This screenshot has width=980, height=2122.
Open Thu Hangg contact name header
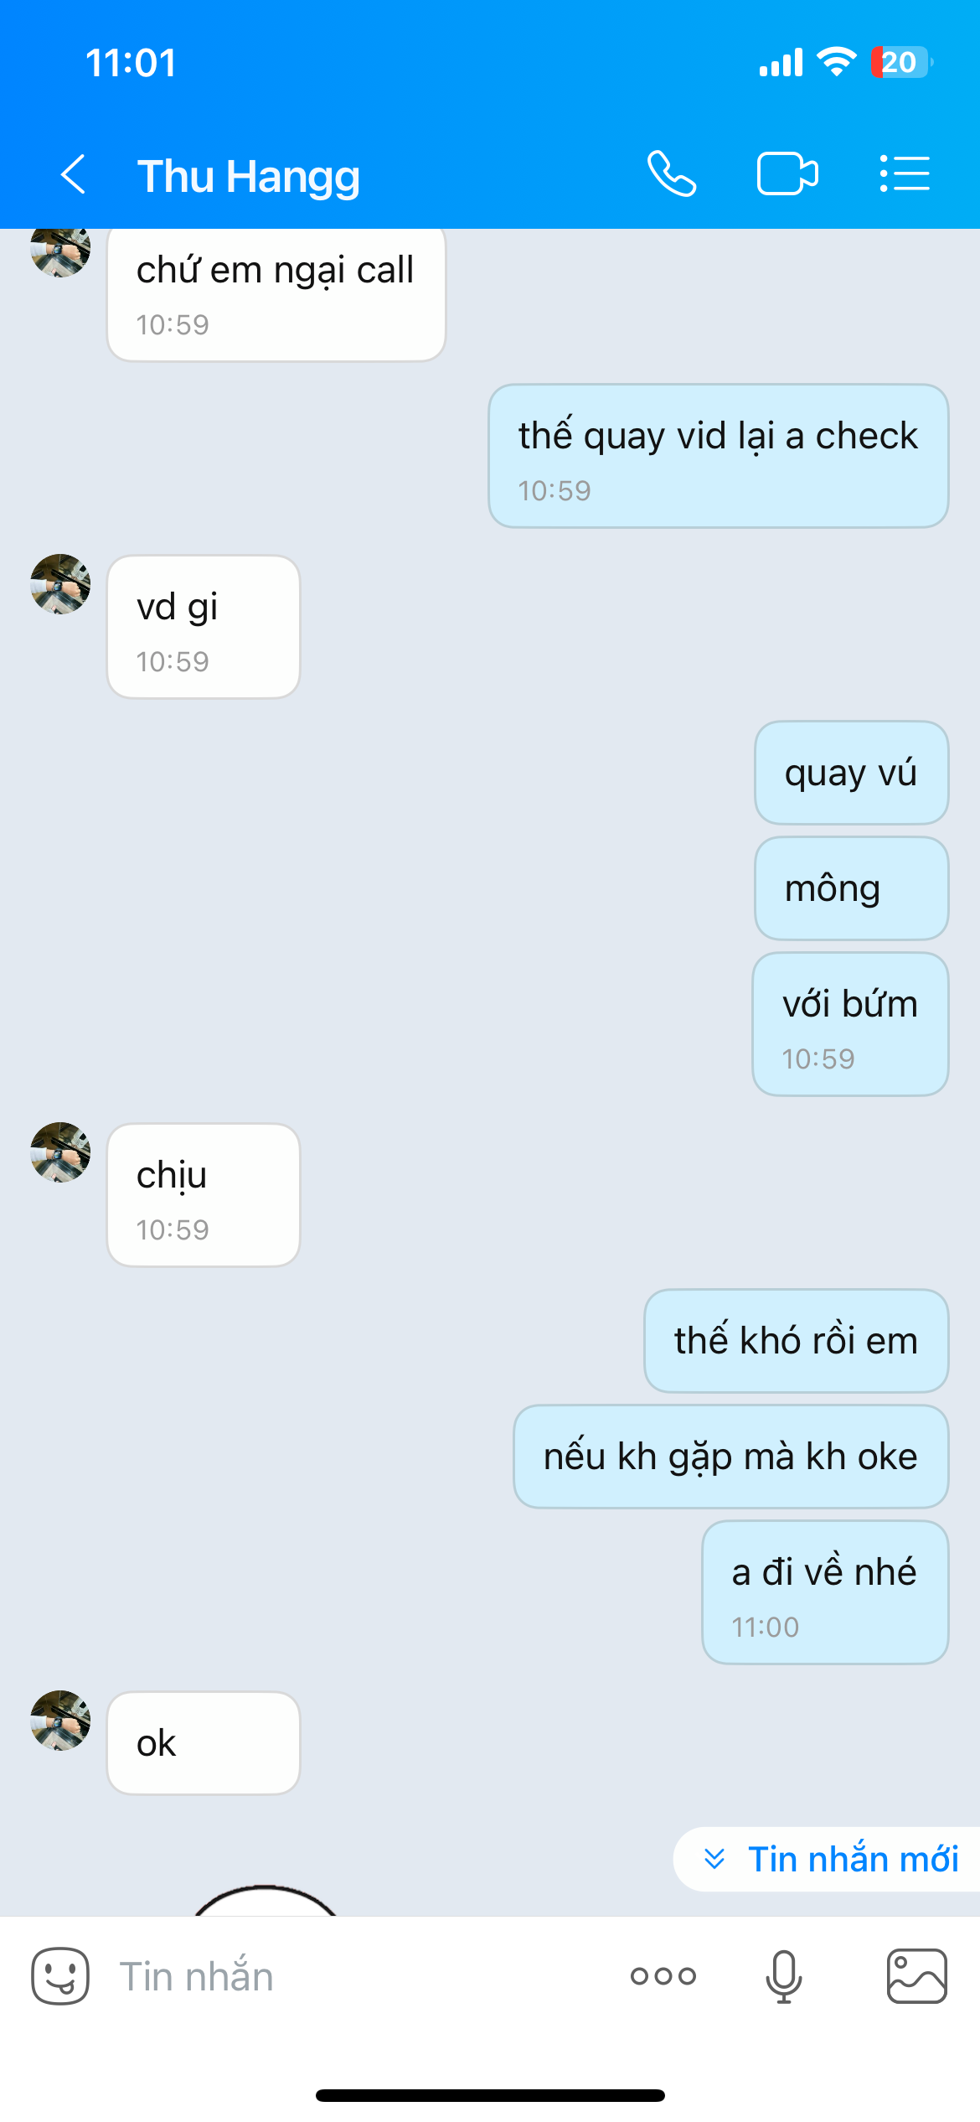click(249, 176)
